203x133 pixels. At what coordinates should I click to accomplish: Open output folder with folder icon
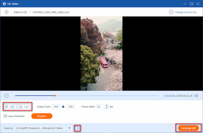77,128
